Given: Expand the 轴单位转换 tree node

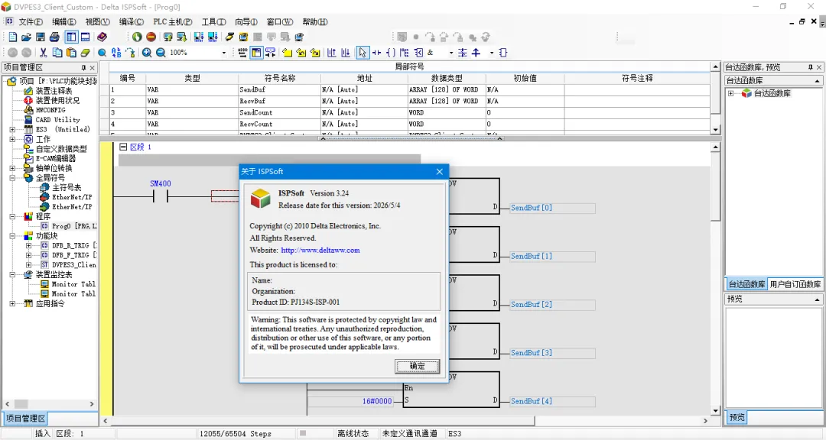Looking at the screenshot, I should [12, 168].
